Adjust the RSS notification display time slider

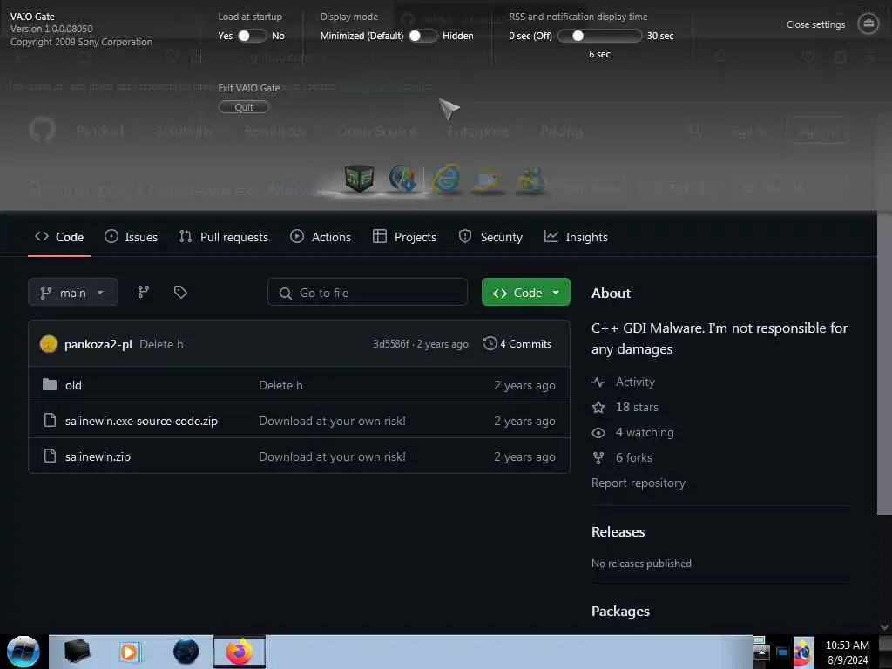point(599,36)
